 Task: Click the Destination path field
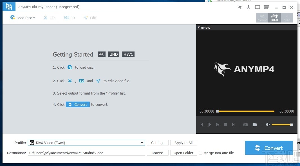86,153
